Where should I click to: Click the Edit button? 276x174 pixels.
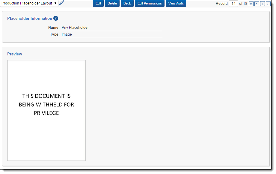[98, 3]
